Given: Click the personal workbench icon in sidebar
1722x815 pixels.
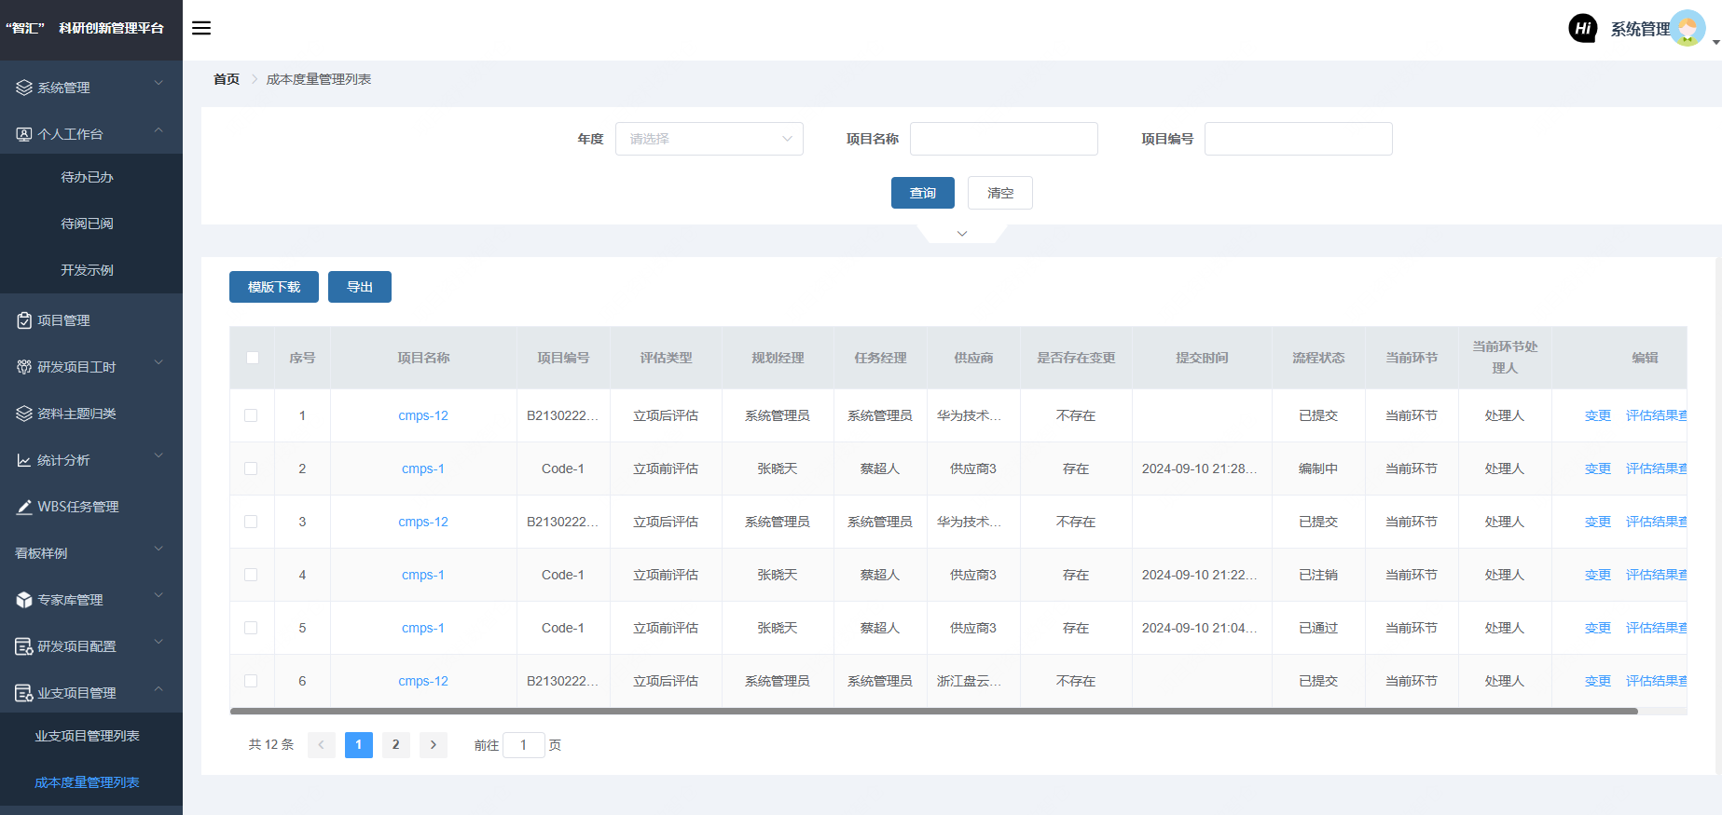Looking at the screenshot, I should pyautogui.click(x=24, y=134).
